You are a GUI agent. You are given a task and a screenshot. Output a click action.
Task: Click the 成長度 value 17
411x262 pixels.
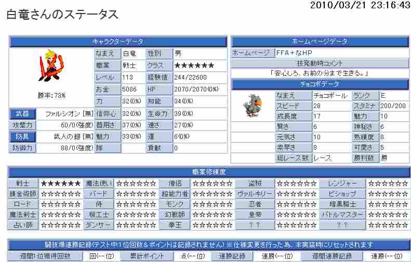click(317, 116)
